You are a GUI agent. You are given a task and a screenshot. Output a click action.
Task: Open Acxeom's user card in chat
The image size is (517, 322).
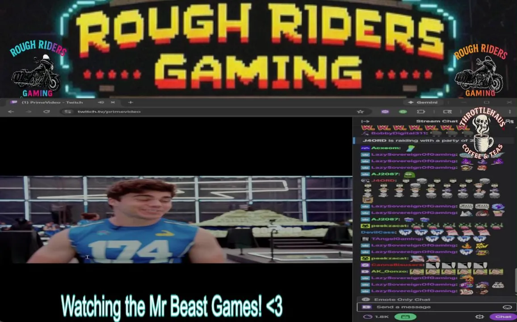386,148
